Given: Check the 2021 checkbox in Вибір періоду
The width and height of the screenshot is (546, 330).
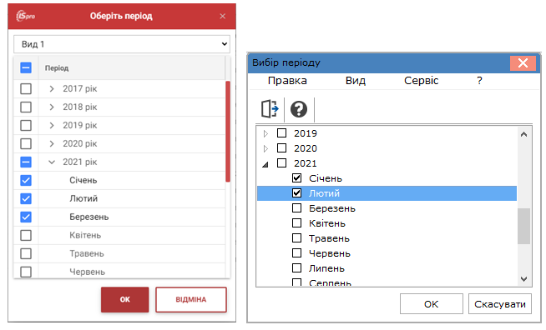Looking at the screenshot, I should pyautogui.click(x=281, y=163).
